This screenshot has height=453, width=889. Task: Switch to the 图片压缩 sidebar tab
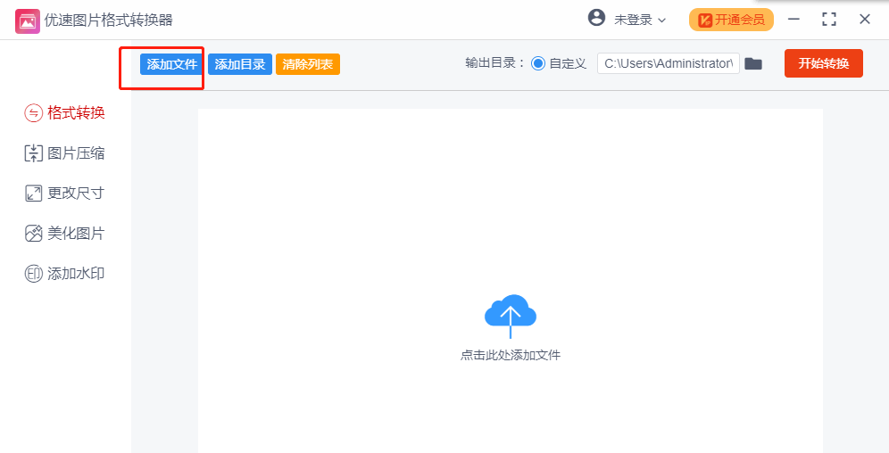tap(64, 153)
